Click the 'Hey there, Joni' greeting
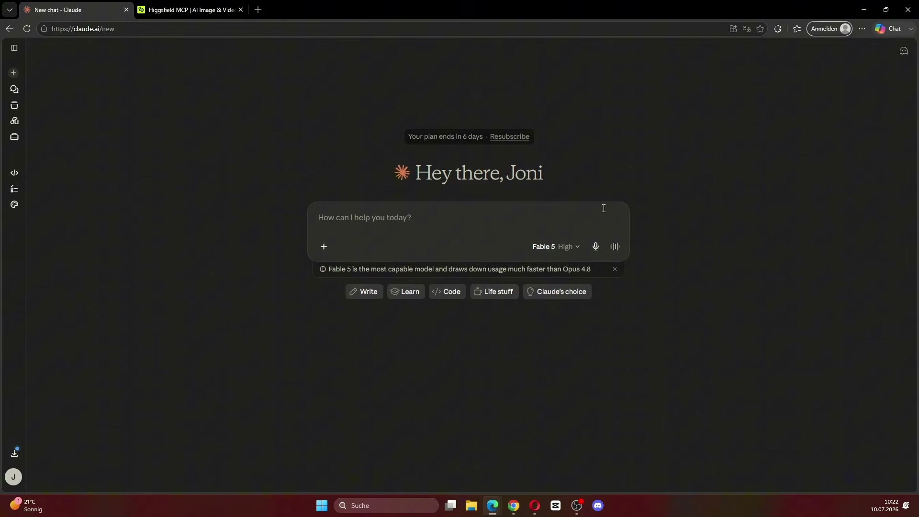Viewport: 919px width, 517px height. tap(479, 173)
